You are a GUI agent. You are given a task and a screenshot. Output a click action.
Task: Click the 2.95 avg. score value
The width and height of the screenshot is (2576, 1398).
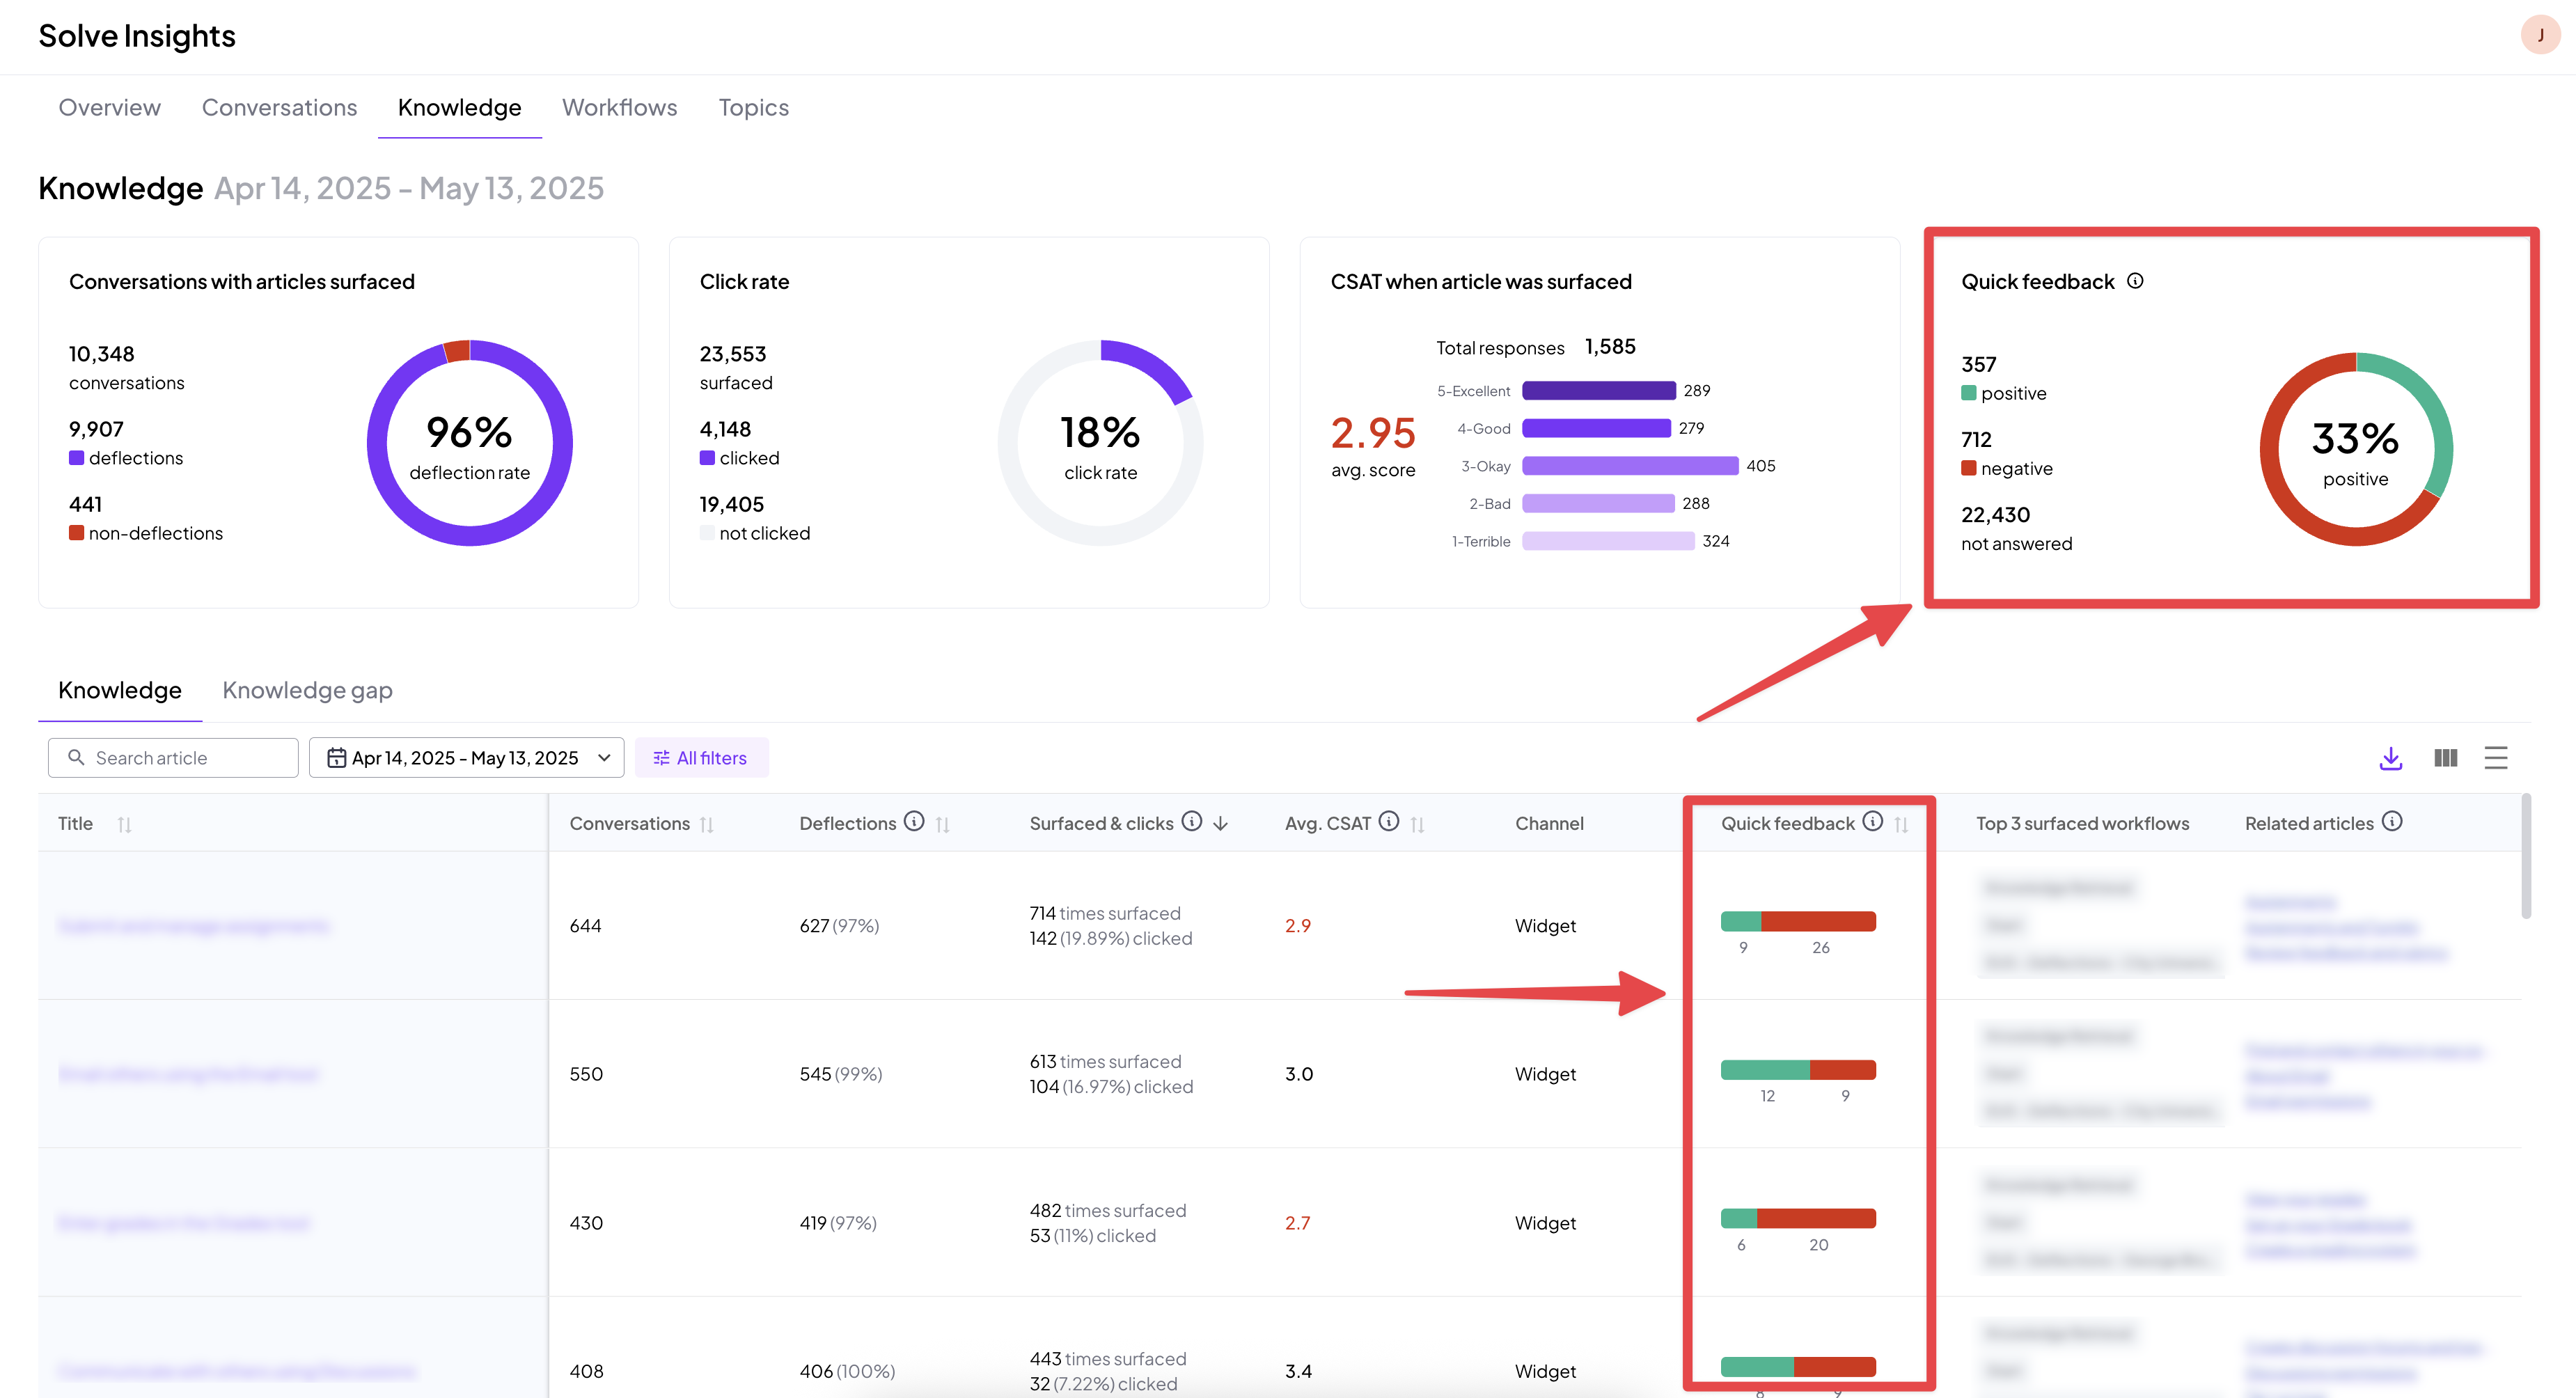coord(1373,433)
